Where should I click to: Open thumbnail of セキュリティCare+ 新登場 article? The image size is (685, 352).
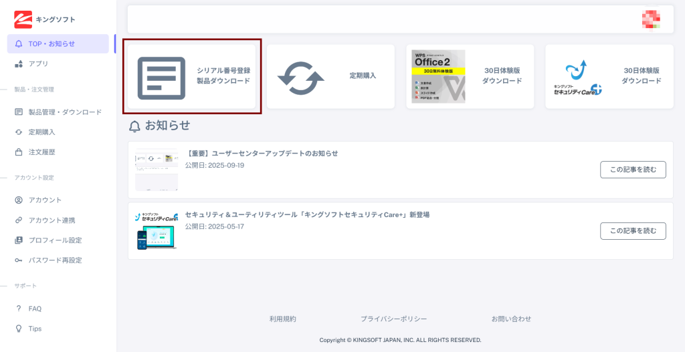point(157,230)
